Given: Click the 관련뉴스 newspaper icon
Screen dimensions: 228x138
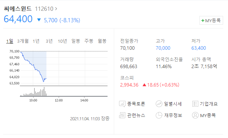Looking at the screenshot, I should pos(122,115).
